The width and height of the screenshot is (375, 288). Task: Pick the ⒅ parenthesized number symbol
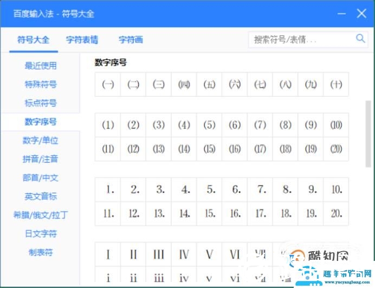pos(286,149)
